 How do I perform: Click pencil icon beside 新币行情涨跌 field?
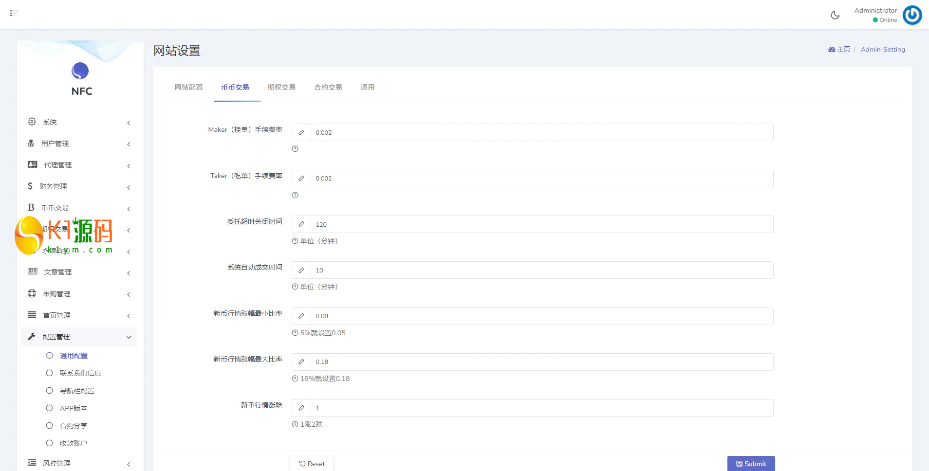click(x=301, y=408)
